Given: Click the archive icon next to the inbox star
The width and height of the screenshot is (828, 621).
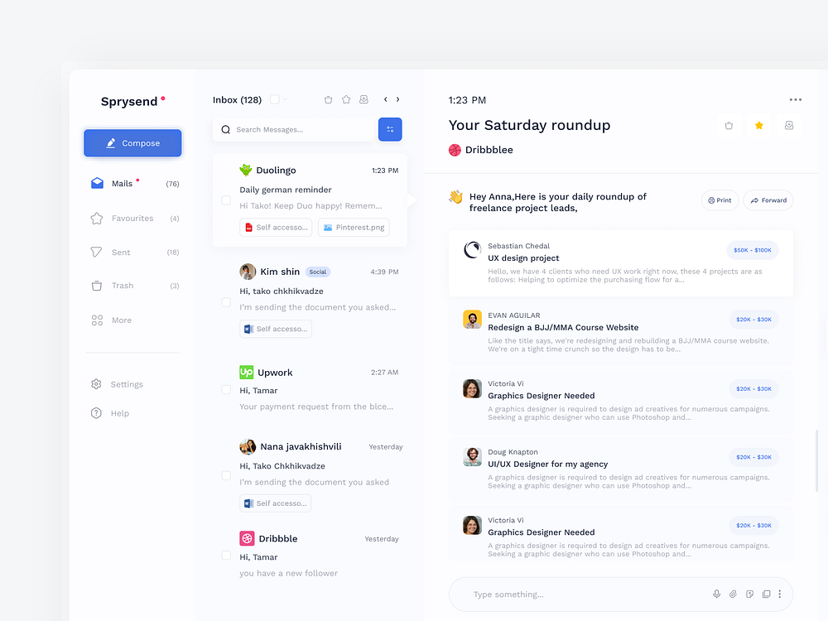Looking at the screenshot, I should [363, 99].
